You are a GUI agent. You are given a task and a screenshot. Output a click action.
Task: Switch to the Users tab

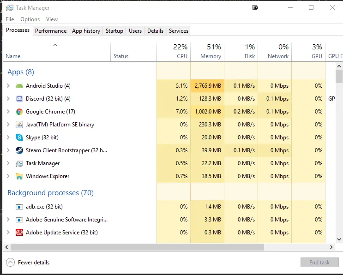135,31
